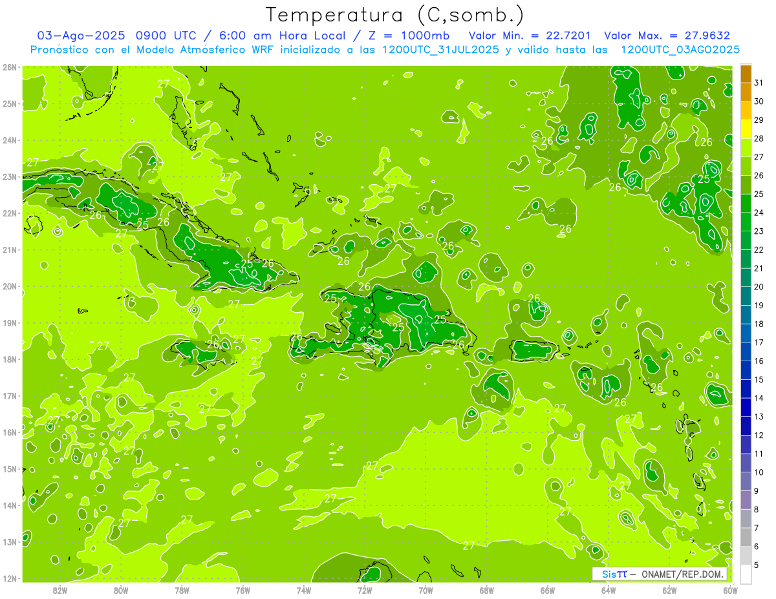Click the lime color band between 27 and 28
The height and width of the screenshot is (599, 776).
pos(746,148)
